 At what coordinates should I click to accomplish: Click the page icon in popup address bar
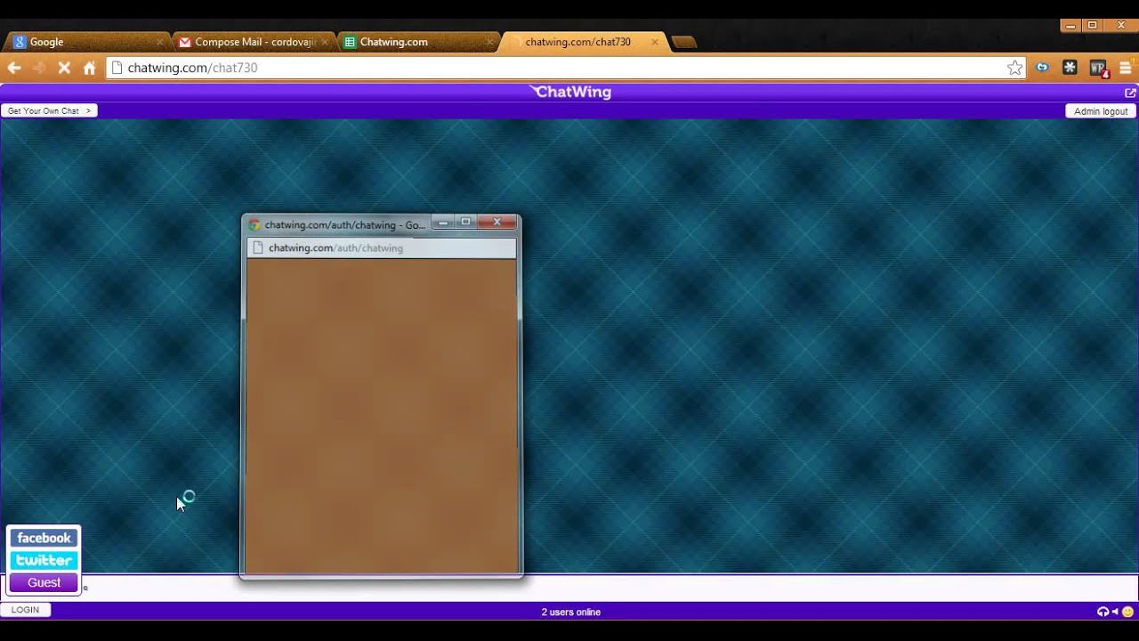tap(257, 248)
